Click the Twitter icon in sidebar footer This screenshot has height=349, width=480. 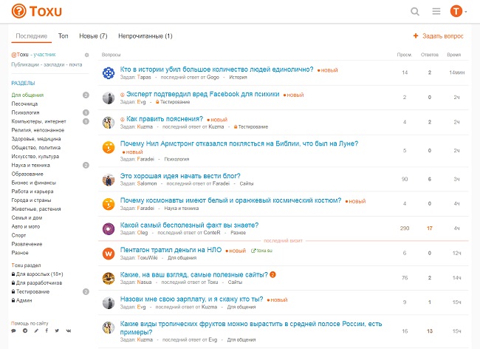[57, 331]
